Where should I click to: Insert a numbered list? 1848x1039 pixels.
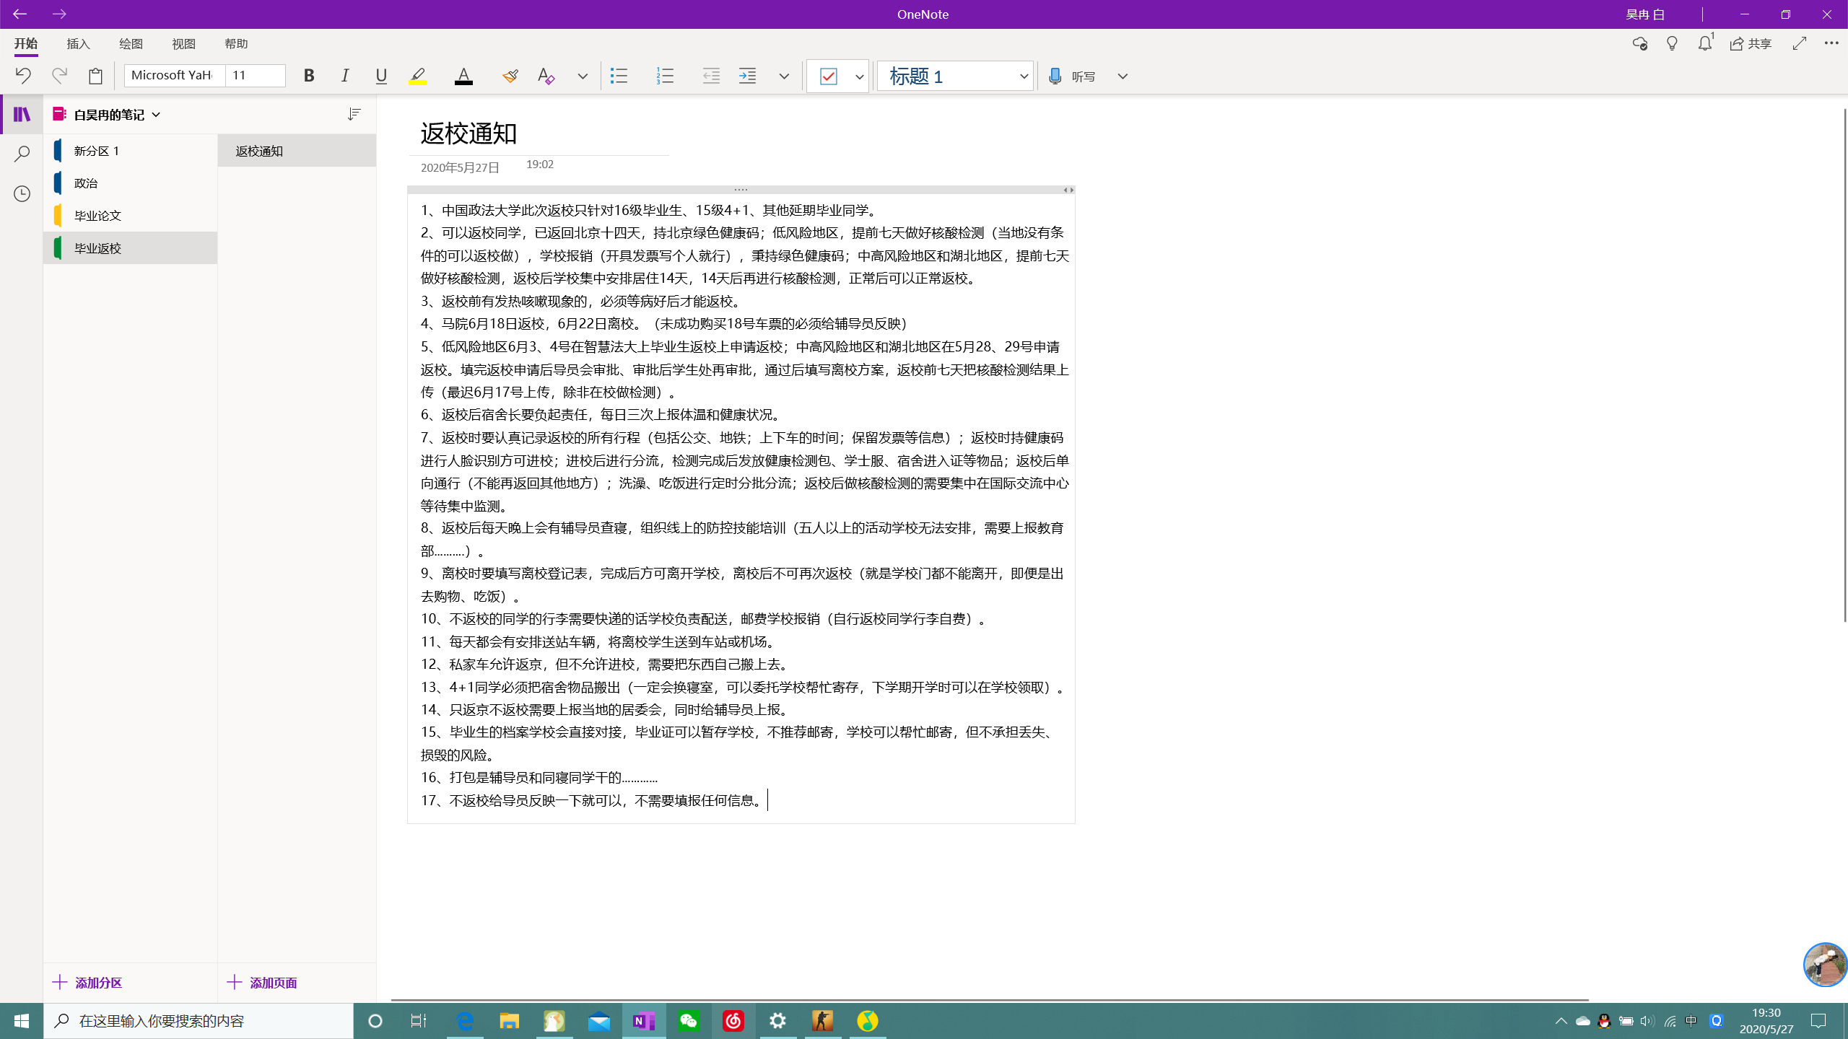click(x=665, y=76)
